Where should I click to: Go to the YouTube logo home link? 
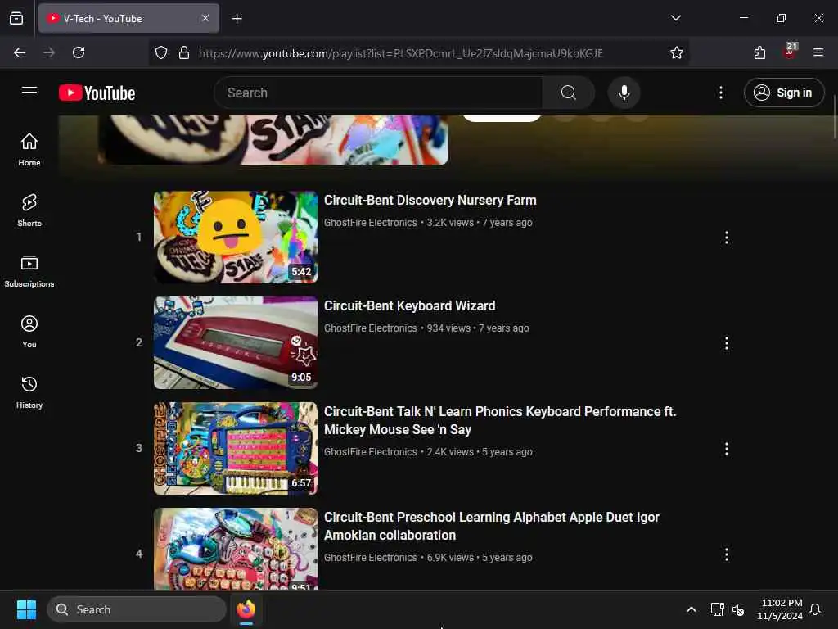tap(97, 93)
